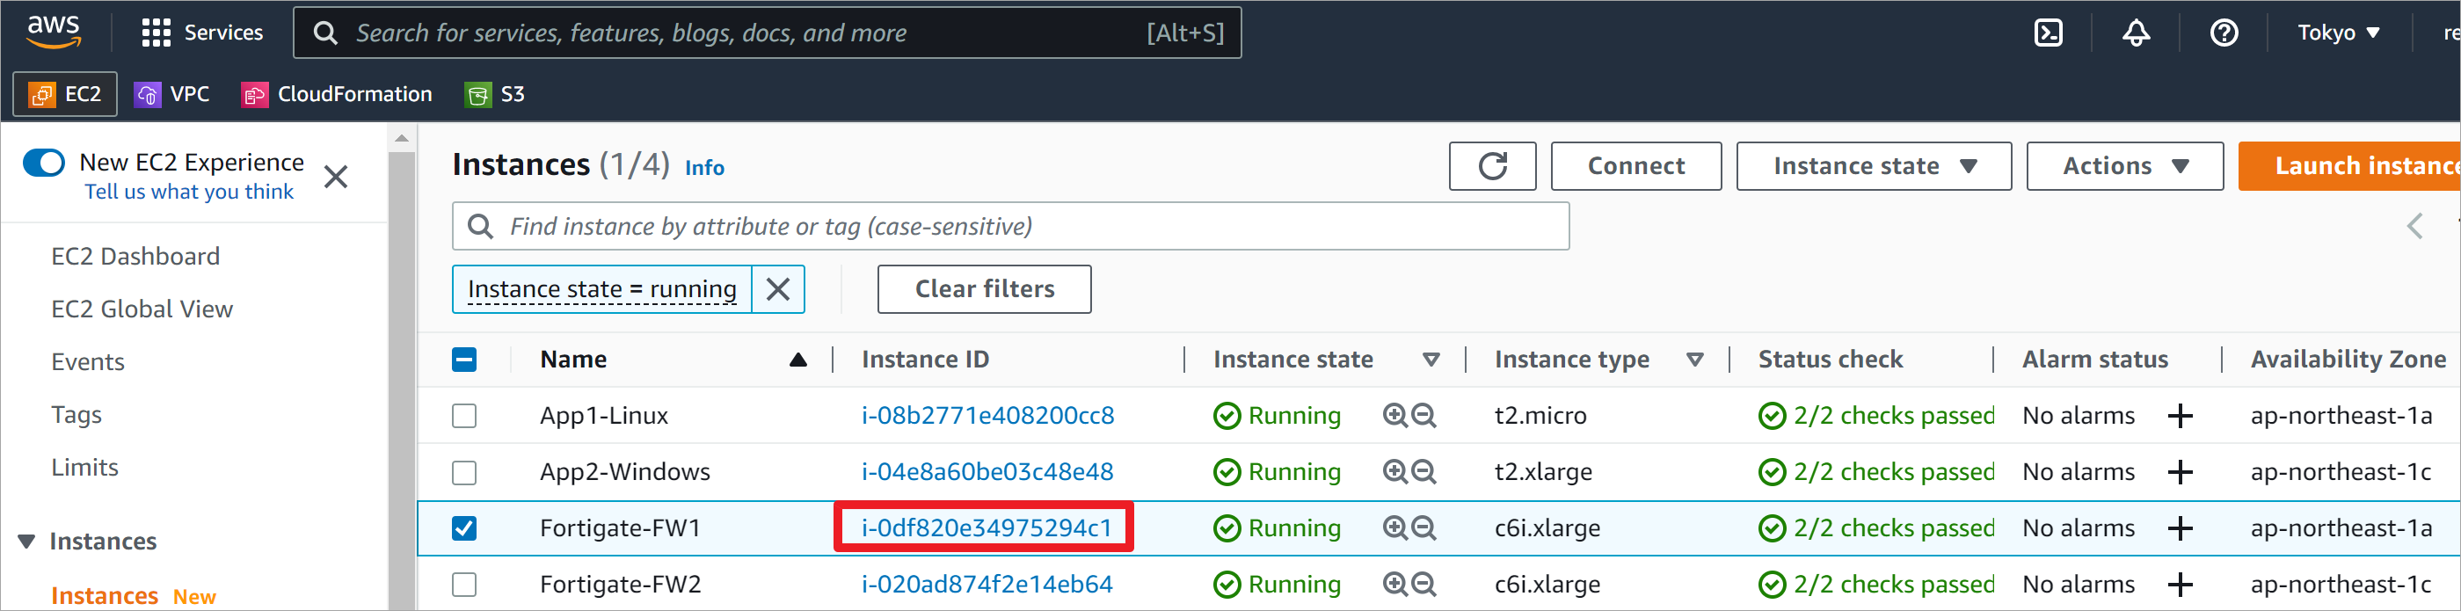2461x611 pixels.
Task: Open the help question mark icon
Action: coord(2223,33)
